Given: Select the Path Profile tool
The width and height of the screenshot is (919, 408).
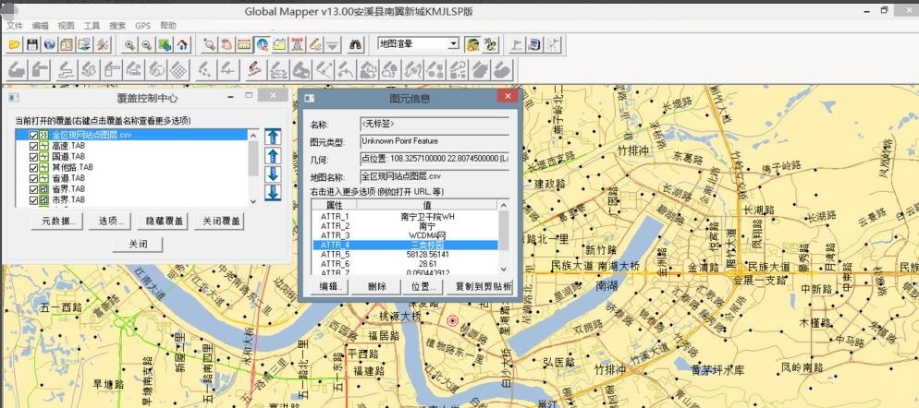Looking at the screenshot, I should click(x=279, y=44).
